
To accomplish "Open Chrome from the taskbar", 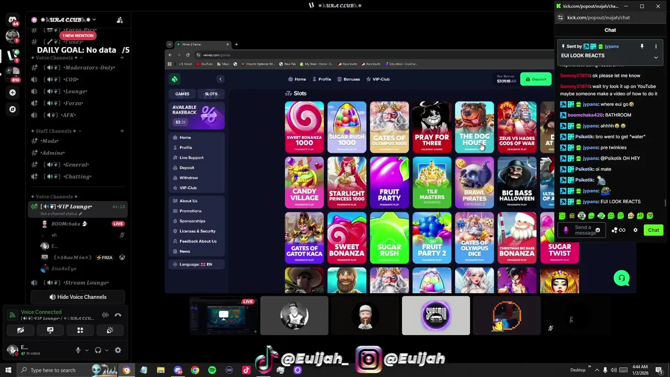I will pos(195,370).
